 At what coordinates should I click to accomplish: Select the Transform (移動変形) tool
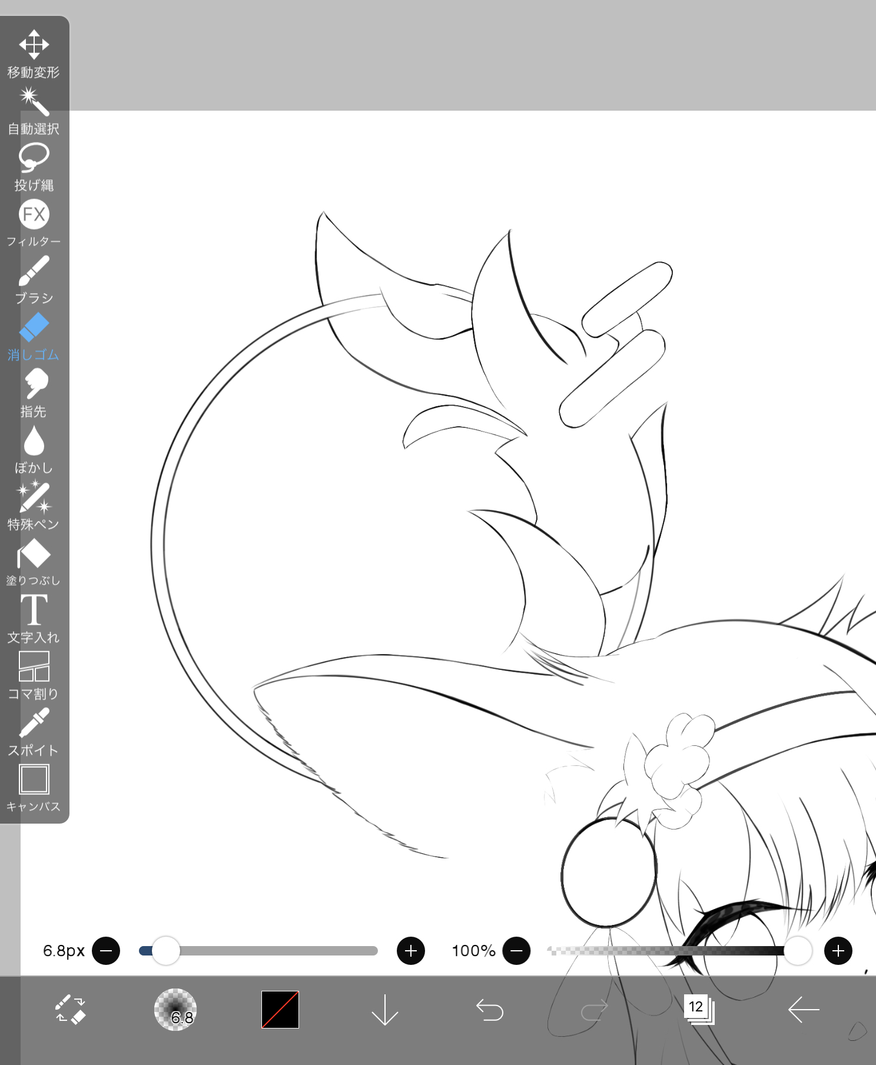[x=34, y=53]
